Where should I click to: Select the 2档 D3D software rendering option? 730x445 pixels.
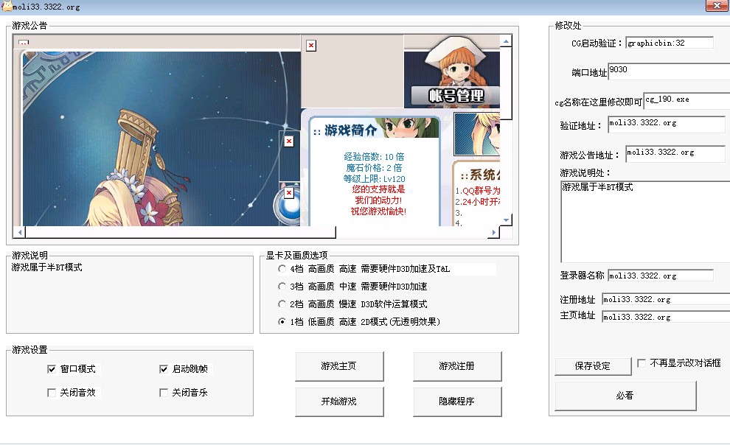tap(282, 304)
